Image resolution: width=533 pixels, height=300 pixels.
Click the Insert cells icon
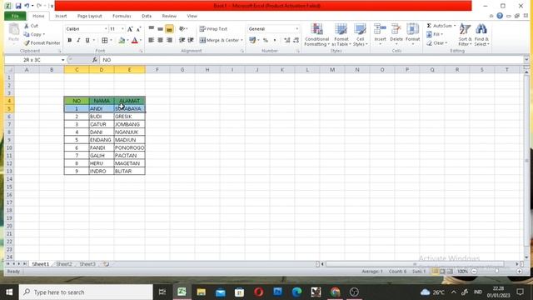point(380,29)
